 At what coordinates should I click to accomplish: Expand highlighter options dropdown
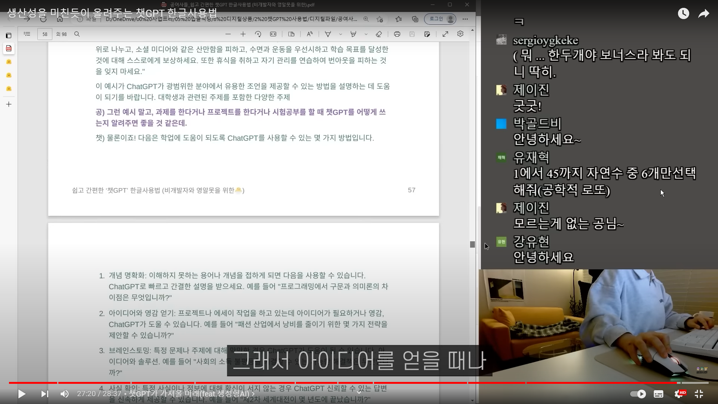pyautogui.click(x=366, y=34)
